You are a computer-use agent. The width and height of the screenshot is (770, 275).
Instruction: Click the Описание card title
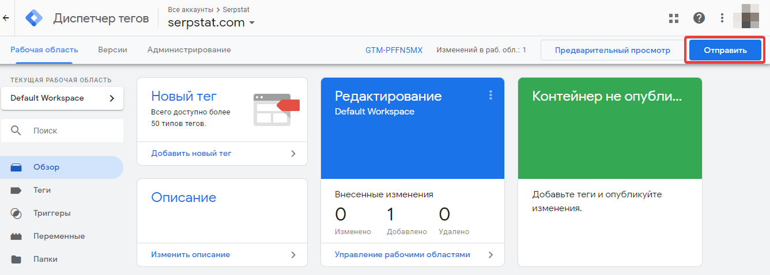pyautogui.click(x=183, y=197)
